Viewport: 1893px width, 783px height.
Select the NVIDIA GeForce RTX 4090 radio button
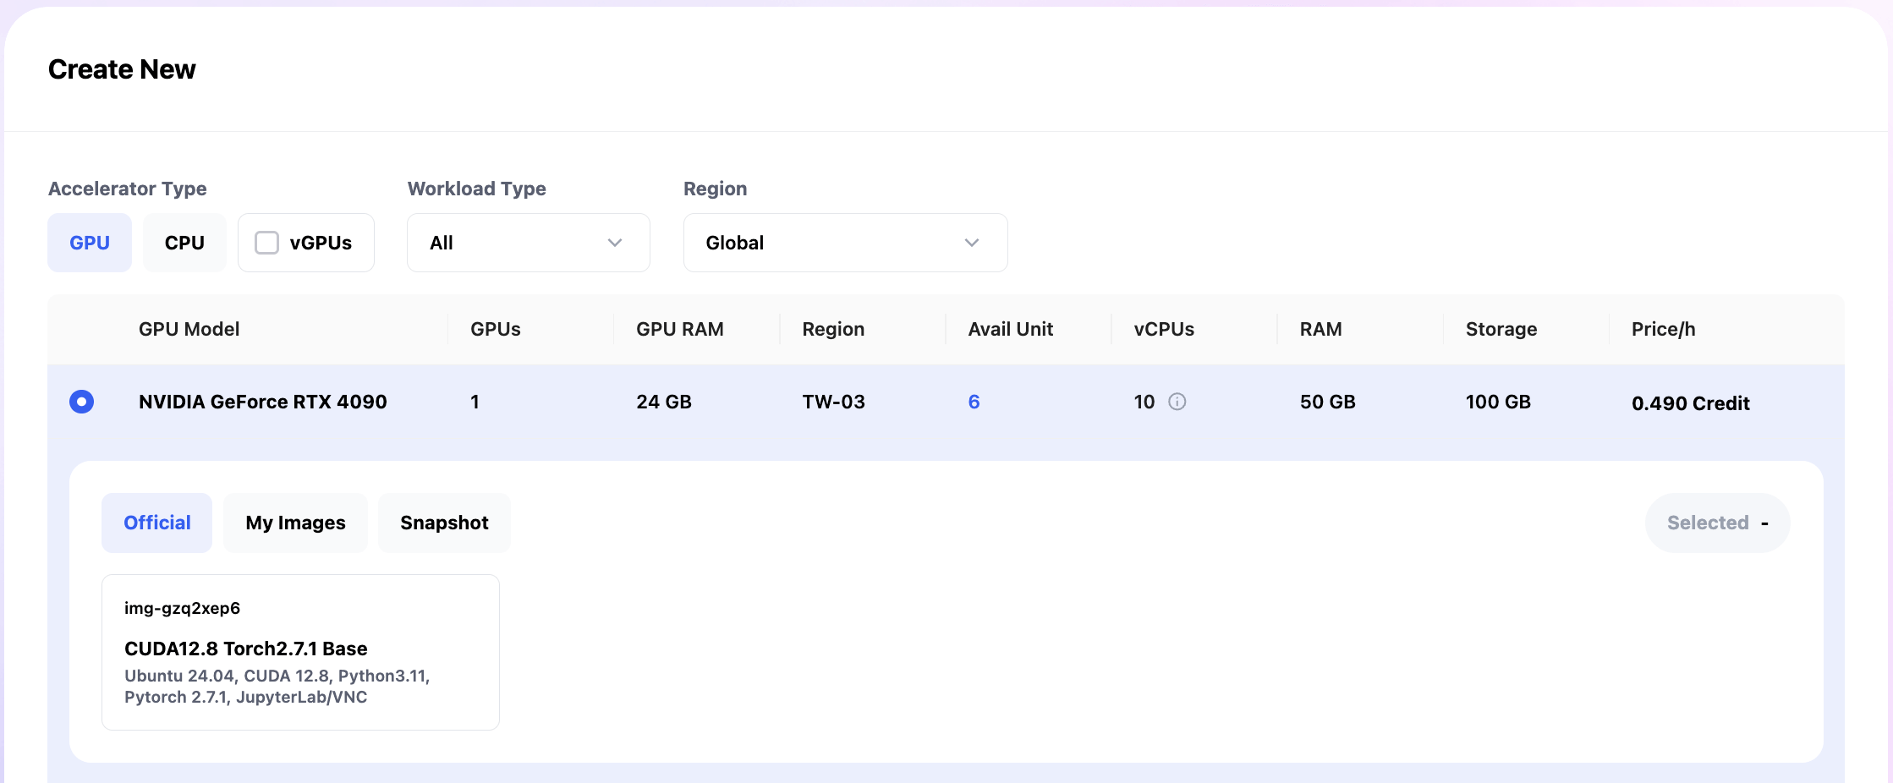[82, 402]
